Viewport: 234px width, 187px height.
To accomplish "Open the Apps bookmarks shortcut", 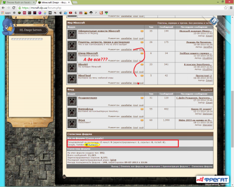I will click(6, 13).
